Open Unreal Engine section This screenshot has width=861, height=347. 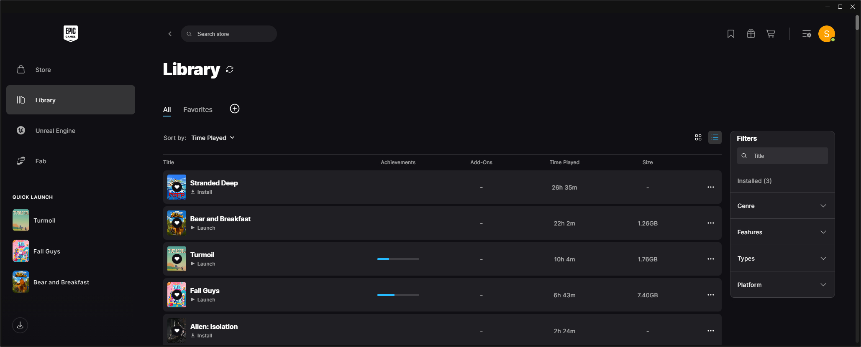pyautogui.click(x=71, y=131)
